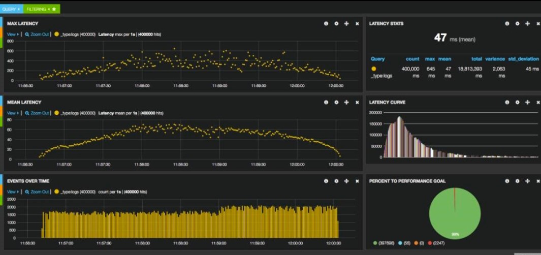Show info icon for Latency Curve panel

click(507, 102)
